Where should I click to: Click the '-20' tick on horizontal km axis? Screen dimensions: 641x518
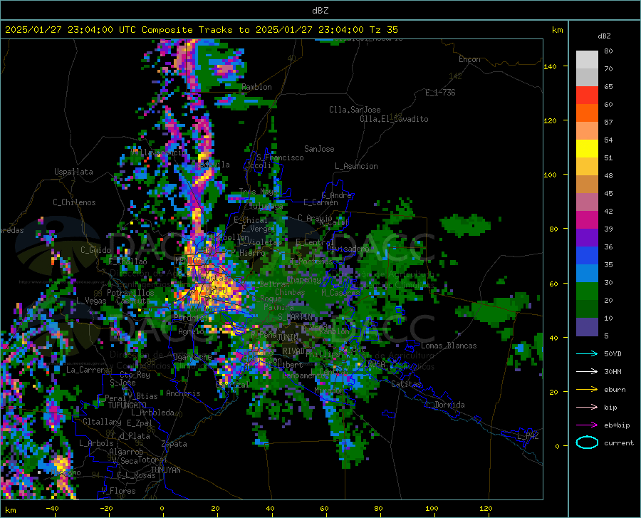point(106,509)
